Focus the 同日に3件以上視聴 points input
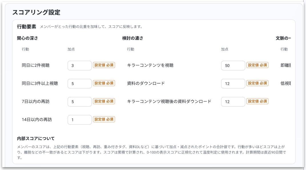 [x=79, y=84]
